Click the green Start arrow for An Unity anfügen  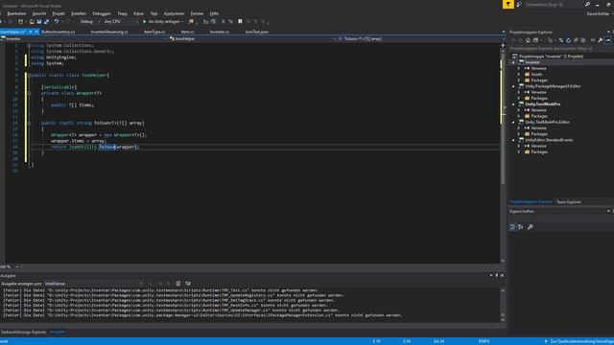(x=145, y=21)
